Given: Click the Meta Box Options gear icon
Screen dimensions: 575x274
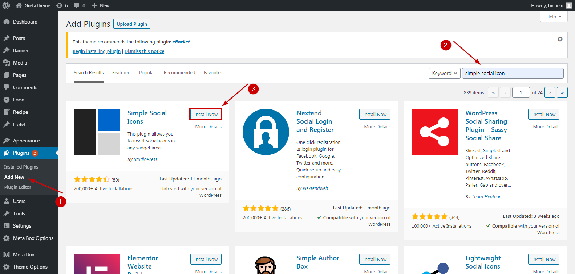Looking at the screenshot, I should click(7, 238).
